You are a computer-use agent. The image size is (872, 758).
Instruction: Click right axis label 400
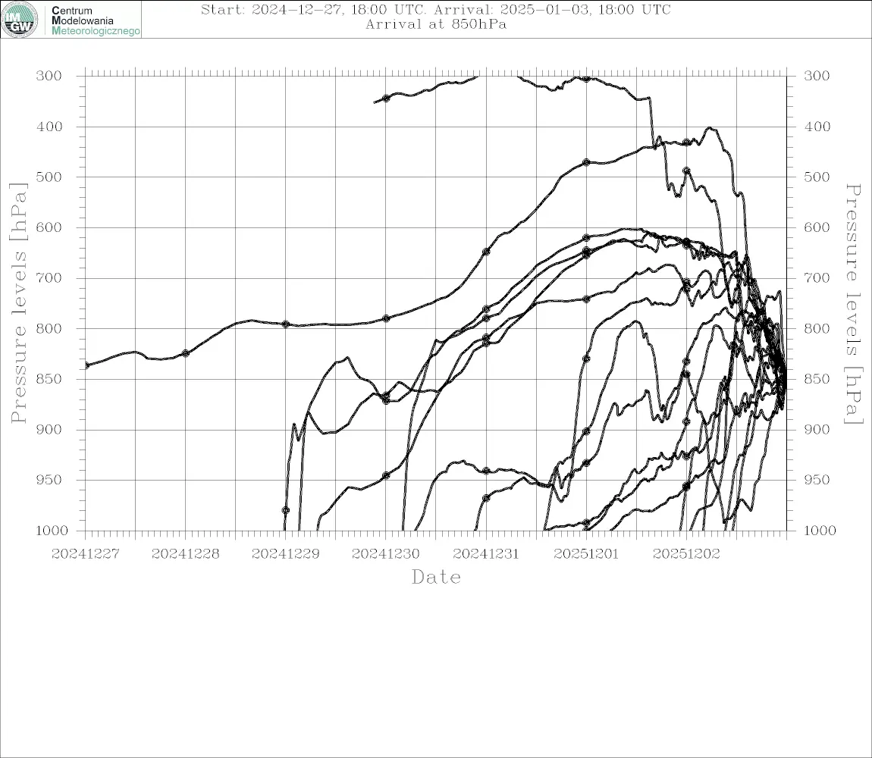[x=817, y=127]
